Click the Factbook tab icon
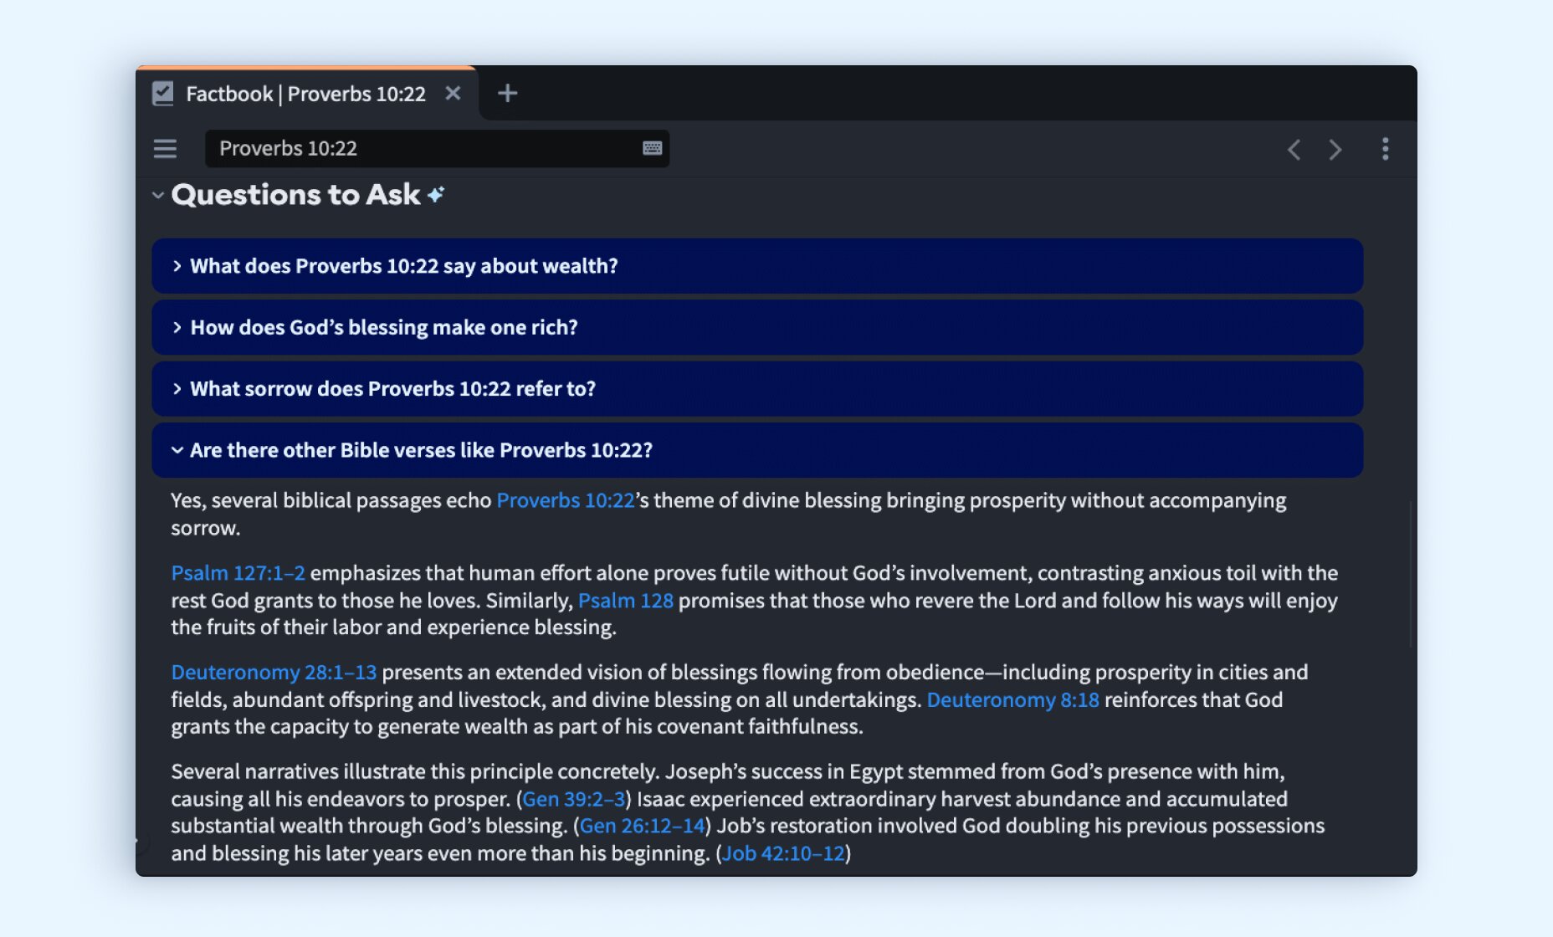The width and height of the screenshot is (1553, 937). pyautogui.click(x=163, y=94)
